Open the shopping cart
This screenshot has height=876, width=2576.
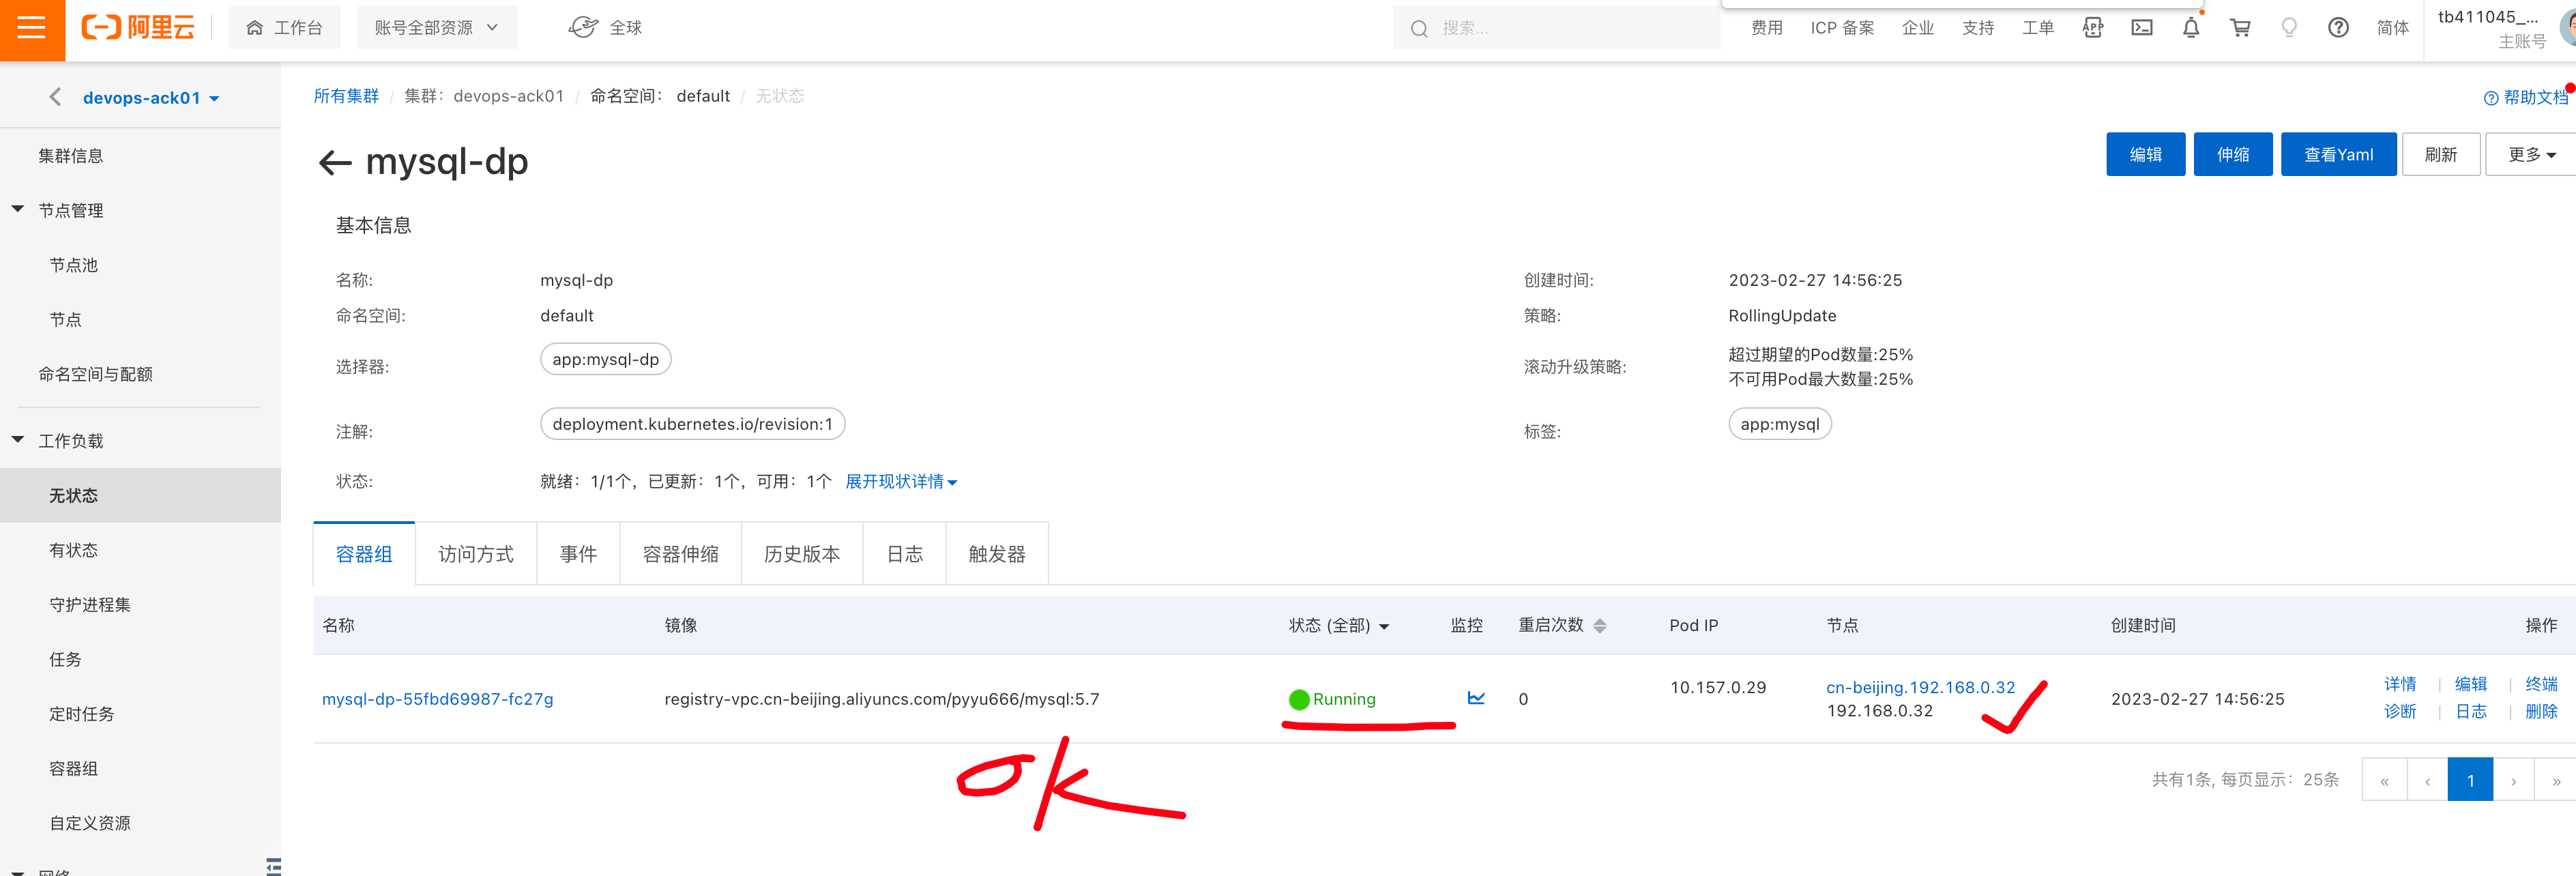coord(2239,27)
